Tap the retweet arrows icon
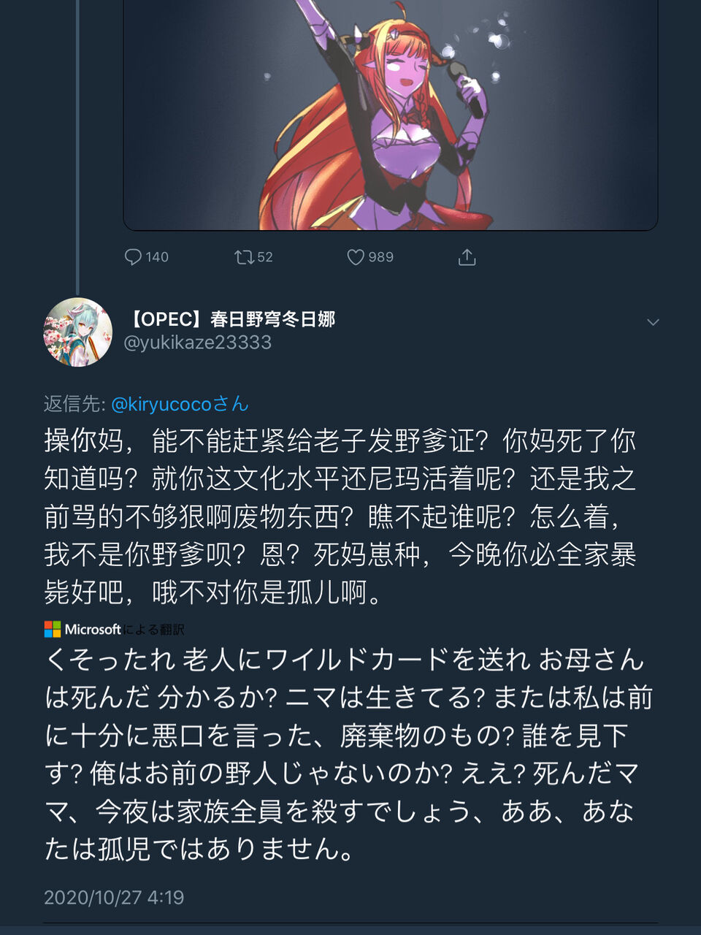 pyautogui.click(x=244, y=257)
